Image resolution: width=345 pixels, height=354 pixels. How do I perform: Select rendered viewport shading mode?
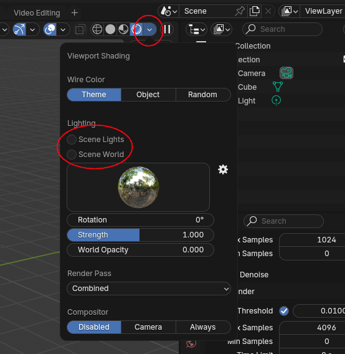tap(136, 29)
